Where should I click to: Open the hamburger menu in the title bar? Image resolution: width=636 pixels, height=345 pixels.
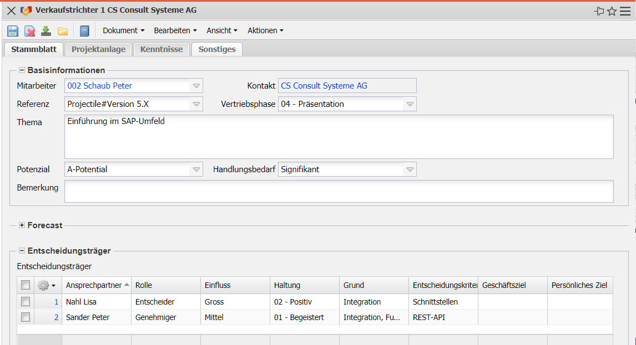coord(625,11)
